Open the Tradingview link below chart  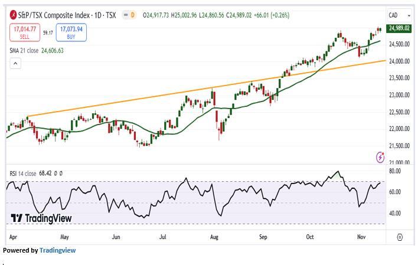point(57,250)
